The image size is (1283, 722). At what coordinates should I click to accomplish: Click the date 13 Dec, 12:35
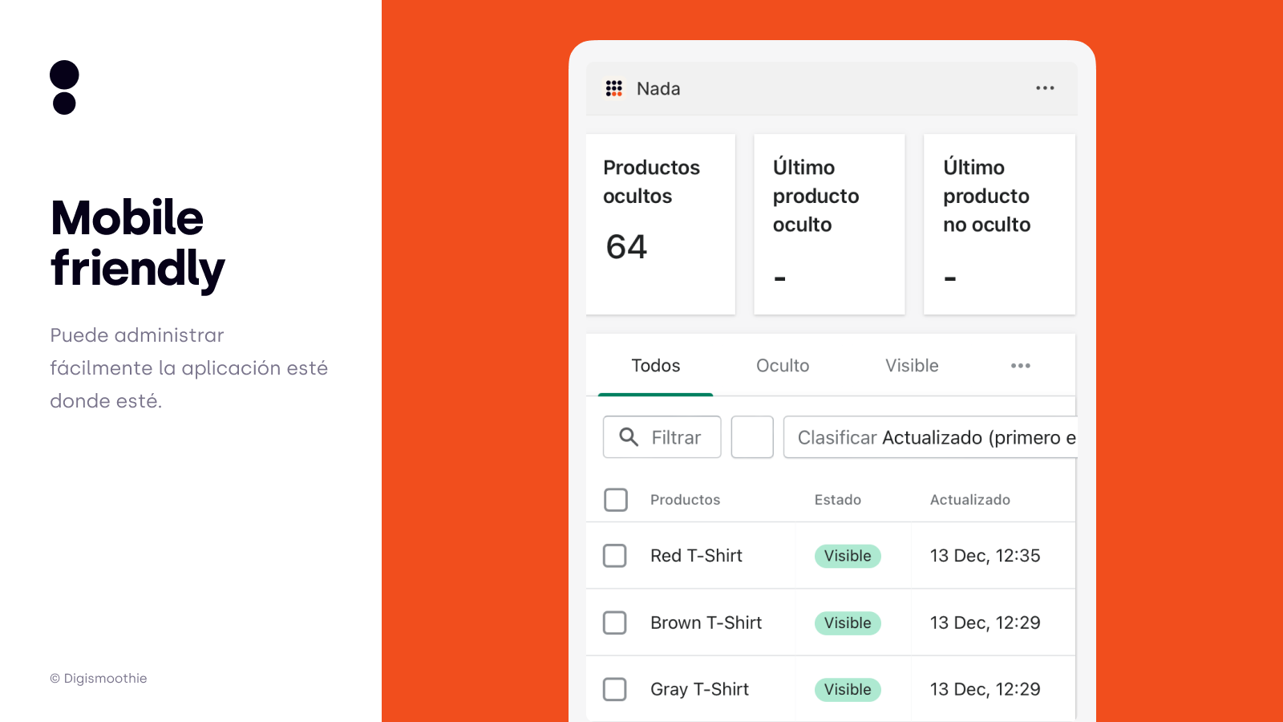[x=985, y=556]
